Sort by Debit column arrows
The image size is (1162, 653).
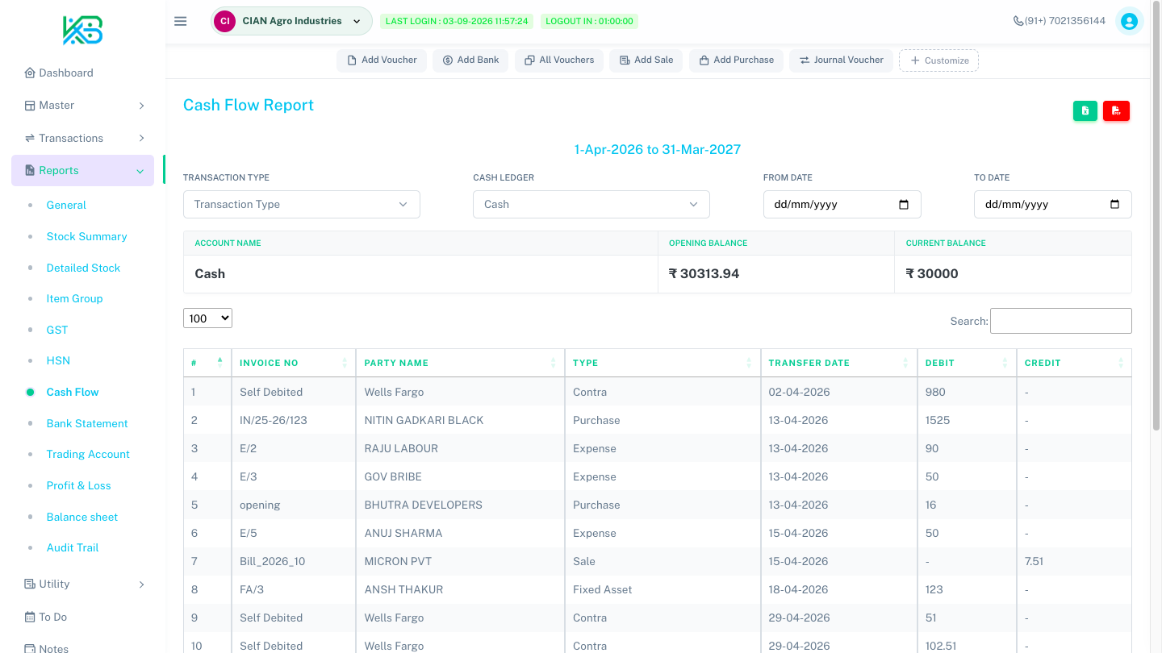click(x=1005, y=363)
